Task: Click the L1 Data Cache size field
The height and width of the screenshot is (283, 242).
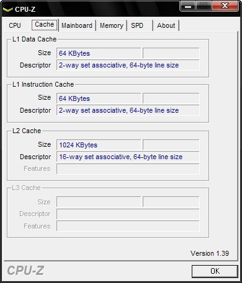Action: pos(99,53)
